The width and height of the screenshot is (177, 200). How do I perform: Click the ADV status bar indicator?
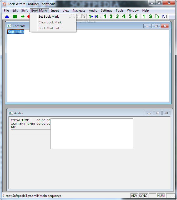pyautogui.click(x=134, y=196)
